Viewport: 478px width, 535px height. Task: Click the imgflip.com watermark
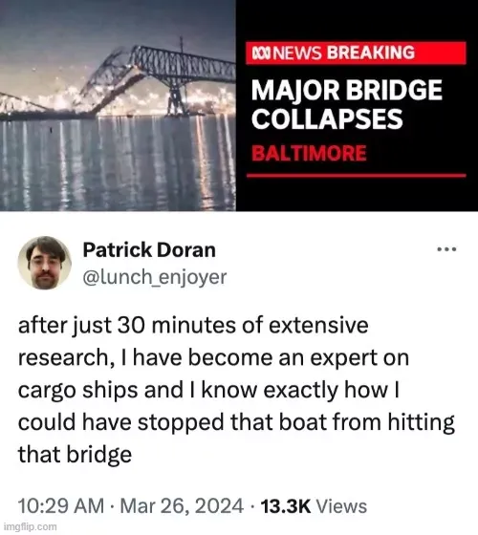(x=30, y=526)
